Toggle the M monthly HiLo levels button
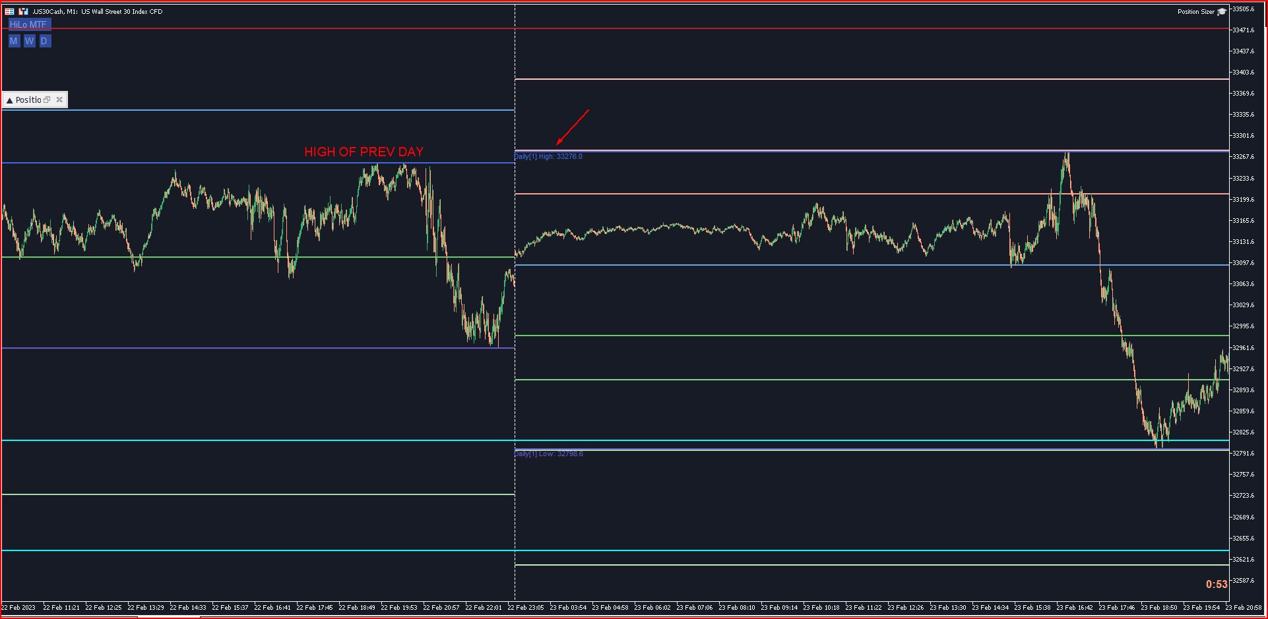The width and height of the screenshot is (1268, 619). point(13,41)
